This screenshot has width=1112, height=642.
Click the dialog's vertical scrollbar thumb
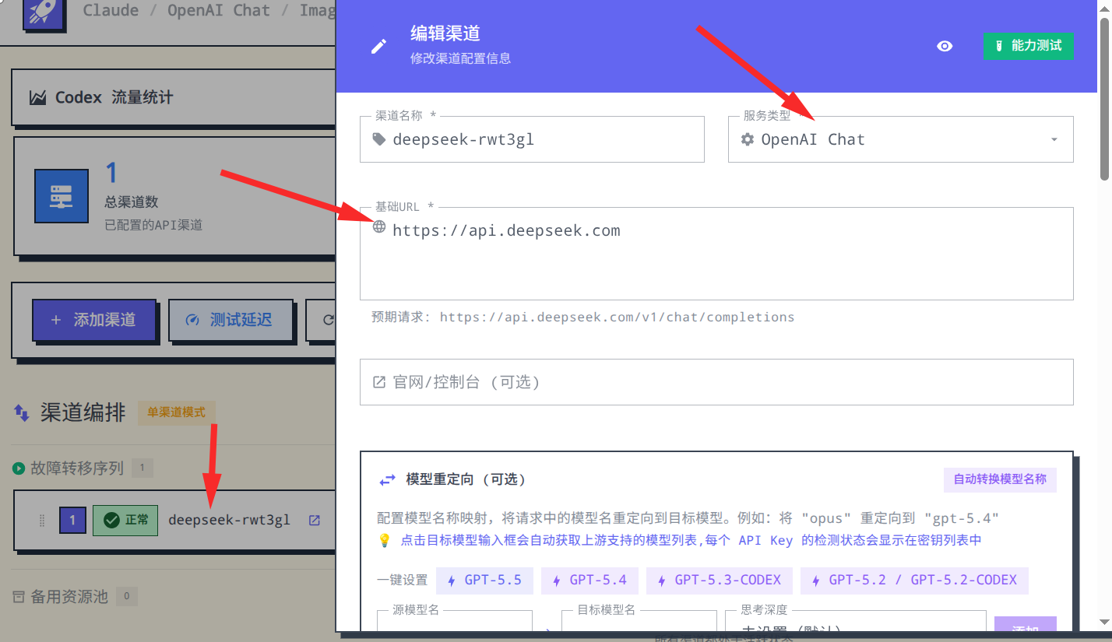1104,98
